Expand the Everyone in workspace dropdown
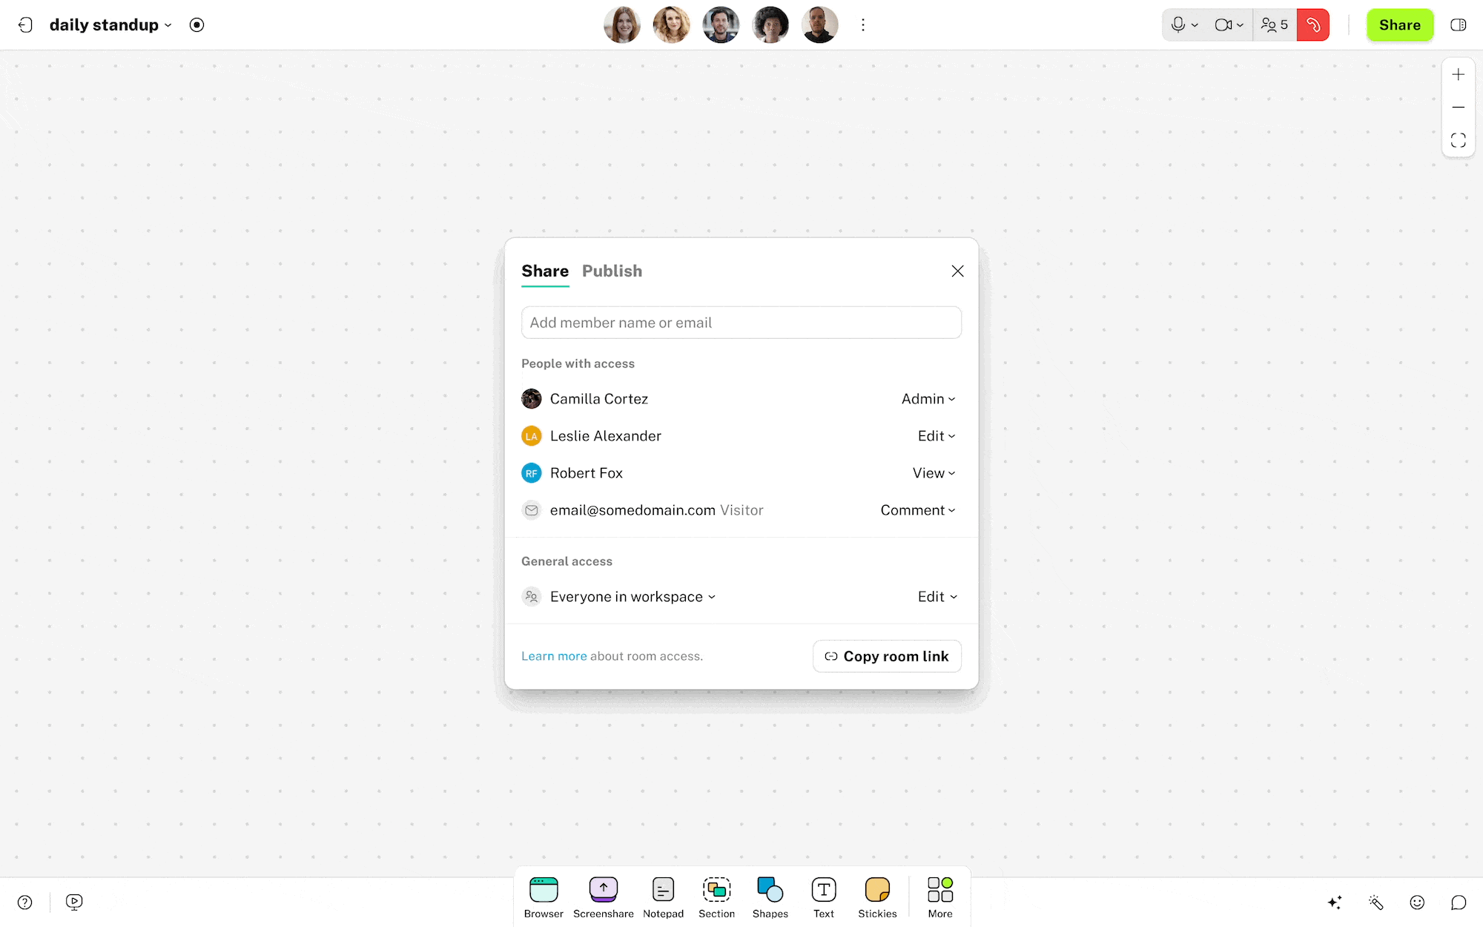This screenshot has height=927, width=1483. (x=632, y=597)
